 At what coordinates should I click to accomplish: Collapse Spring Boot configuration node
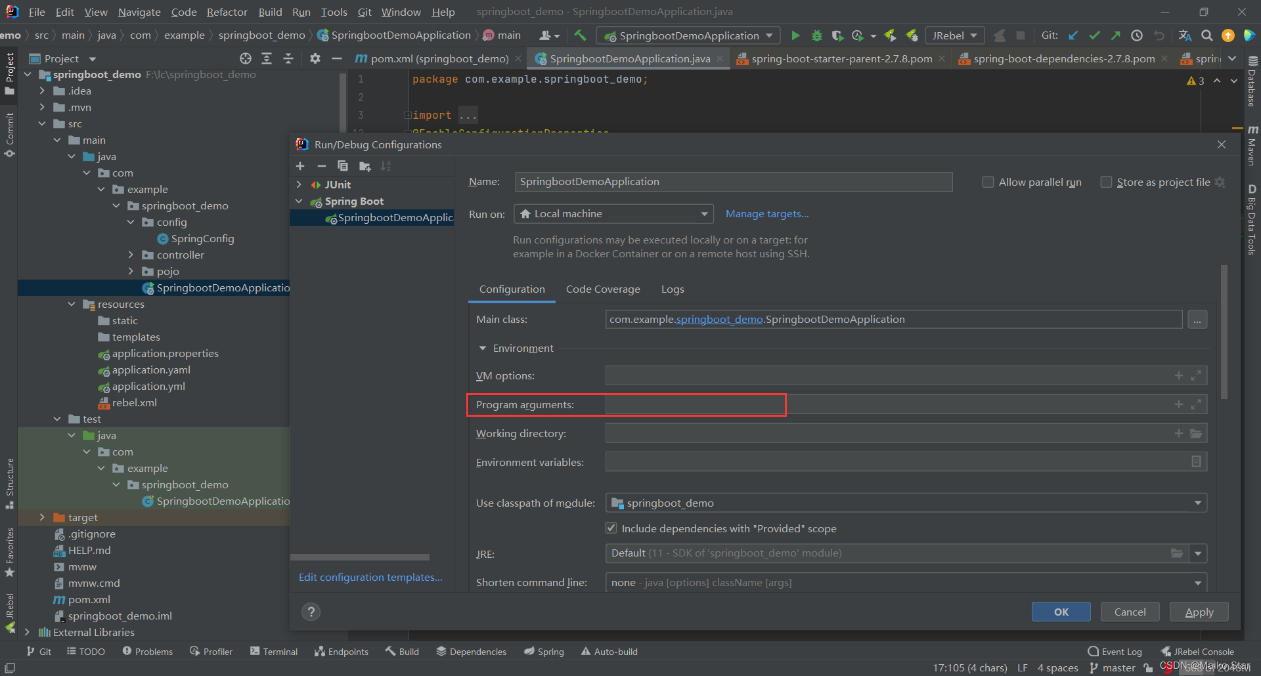tap(299, 201)
